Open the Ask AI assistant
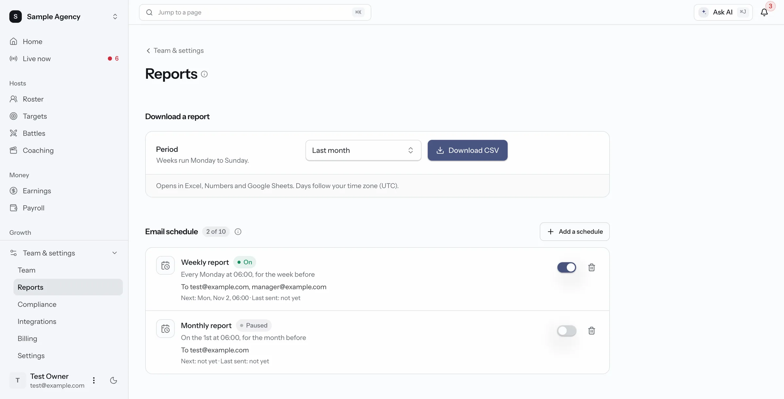The height and width of the screenshot is (399, 784). pyautogui.click(x=723, y=12)
